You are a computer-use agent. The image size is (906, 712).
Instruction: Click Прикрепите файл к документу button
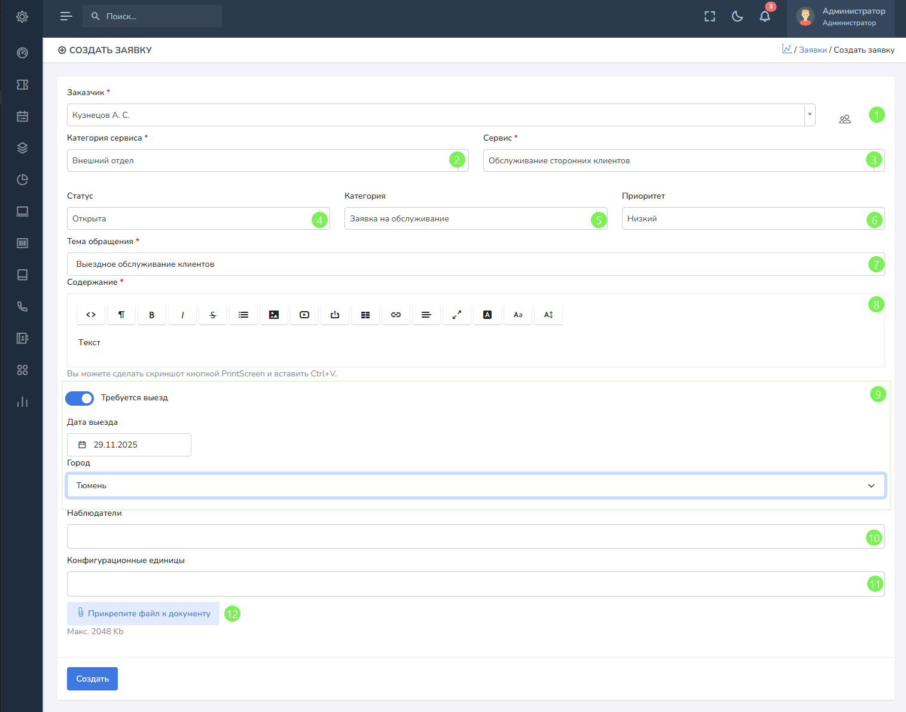tap(143, 613)
